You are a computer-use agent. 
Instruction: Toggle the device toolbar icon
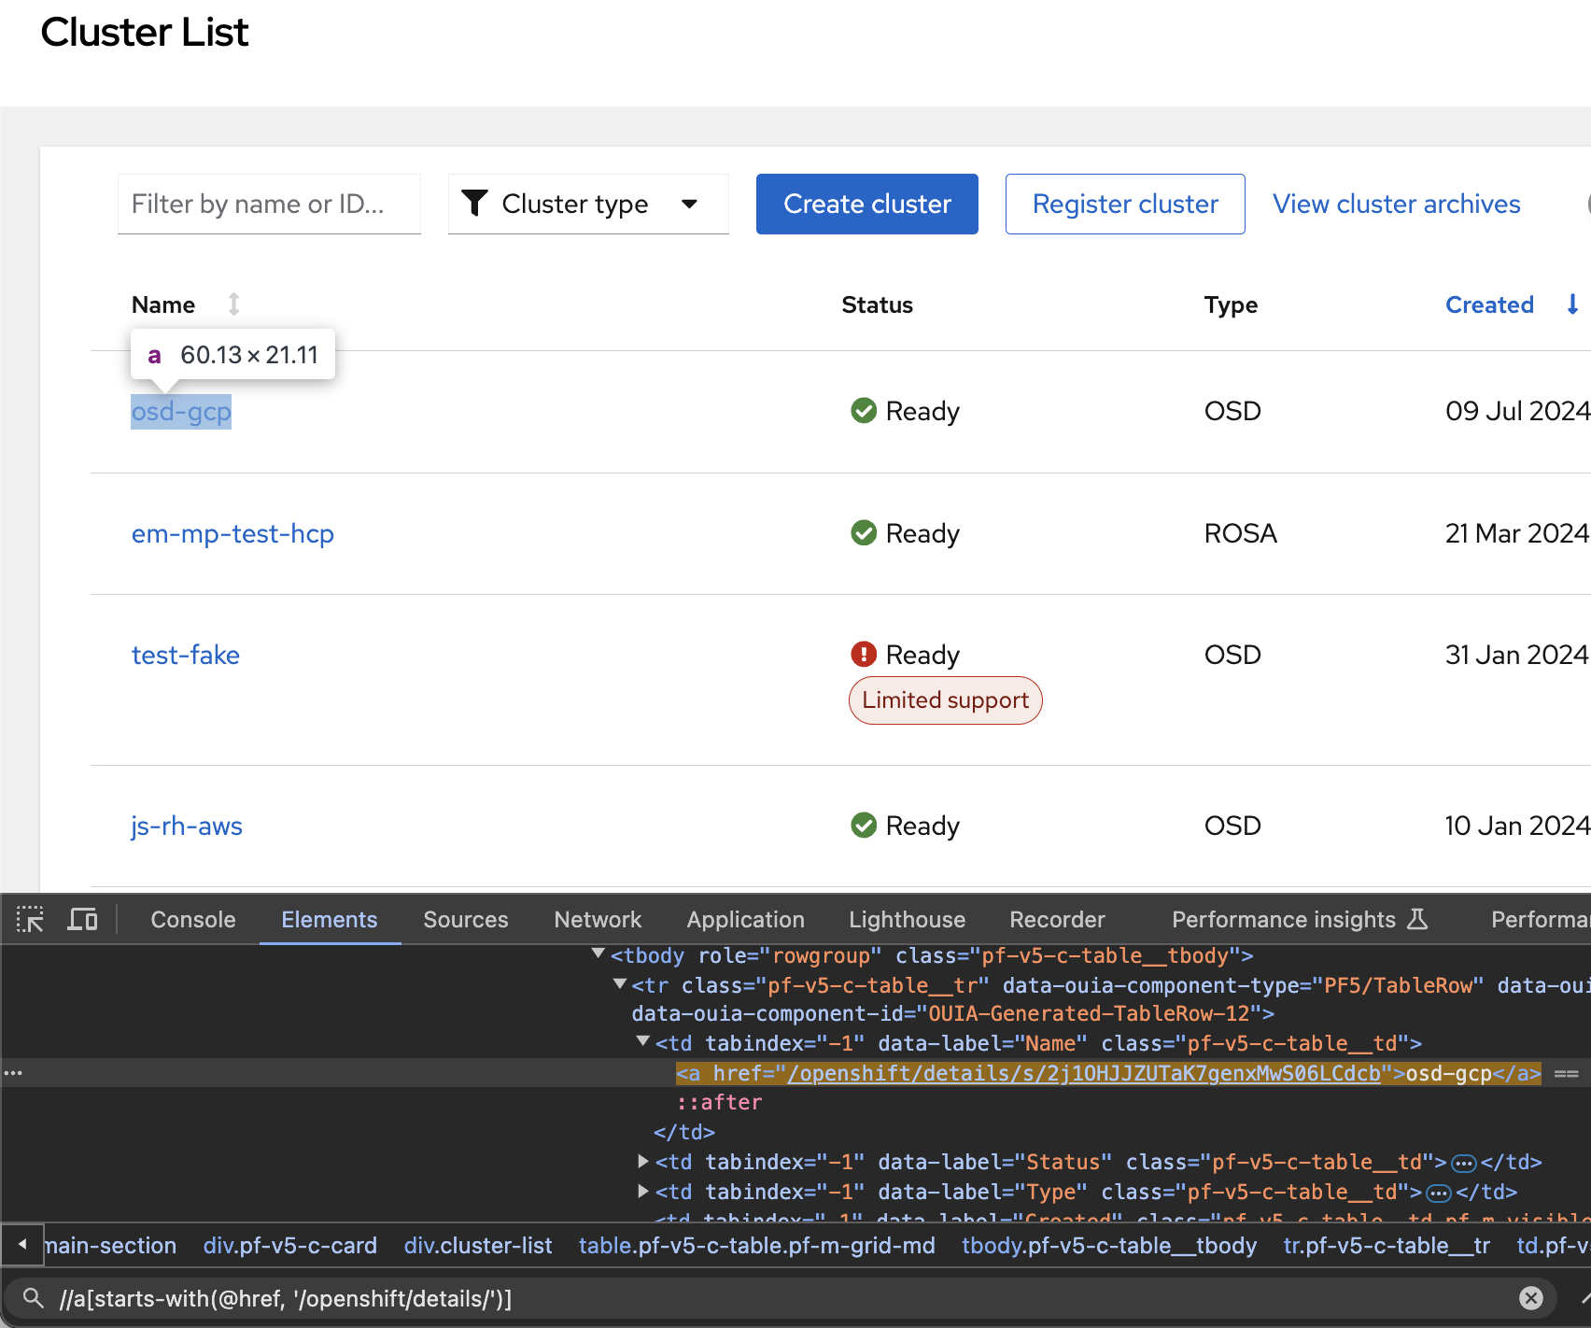click(x=82, y=920)
